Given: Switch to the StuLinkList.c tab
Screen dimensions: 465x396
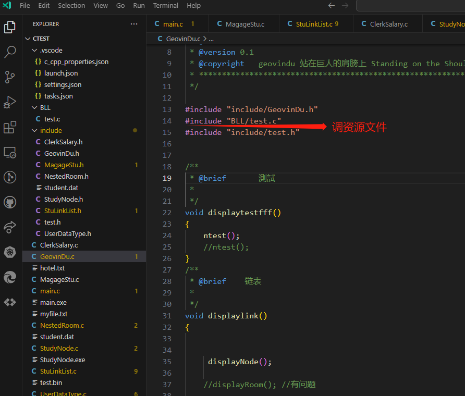Looking at the screenshot, I should [x=314, y=24].
